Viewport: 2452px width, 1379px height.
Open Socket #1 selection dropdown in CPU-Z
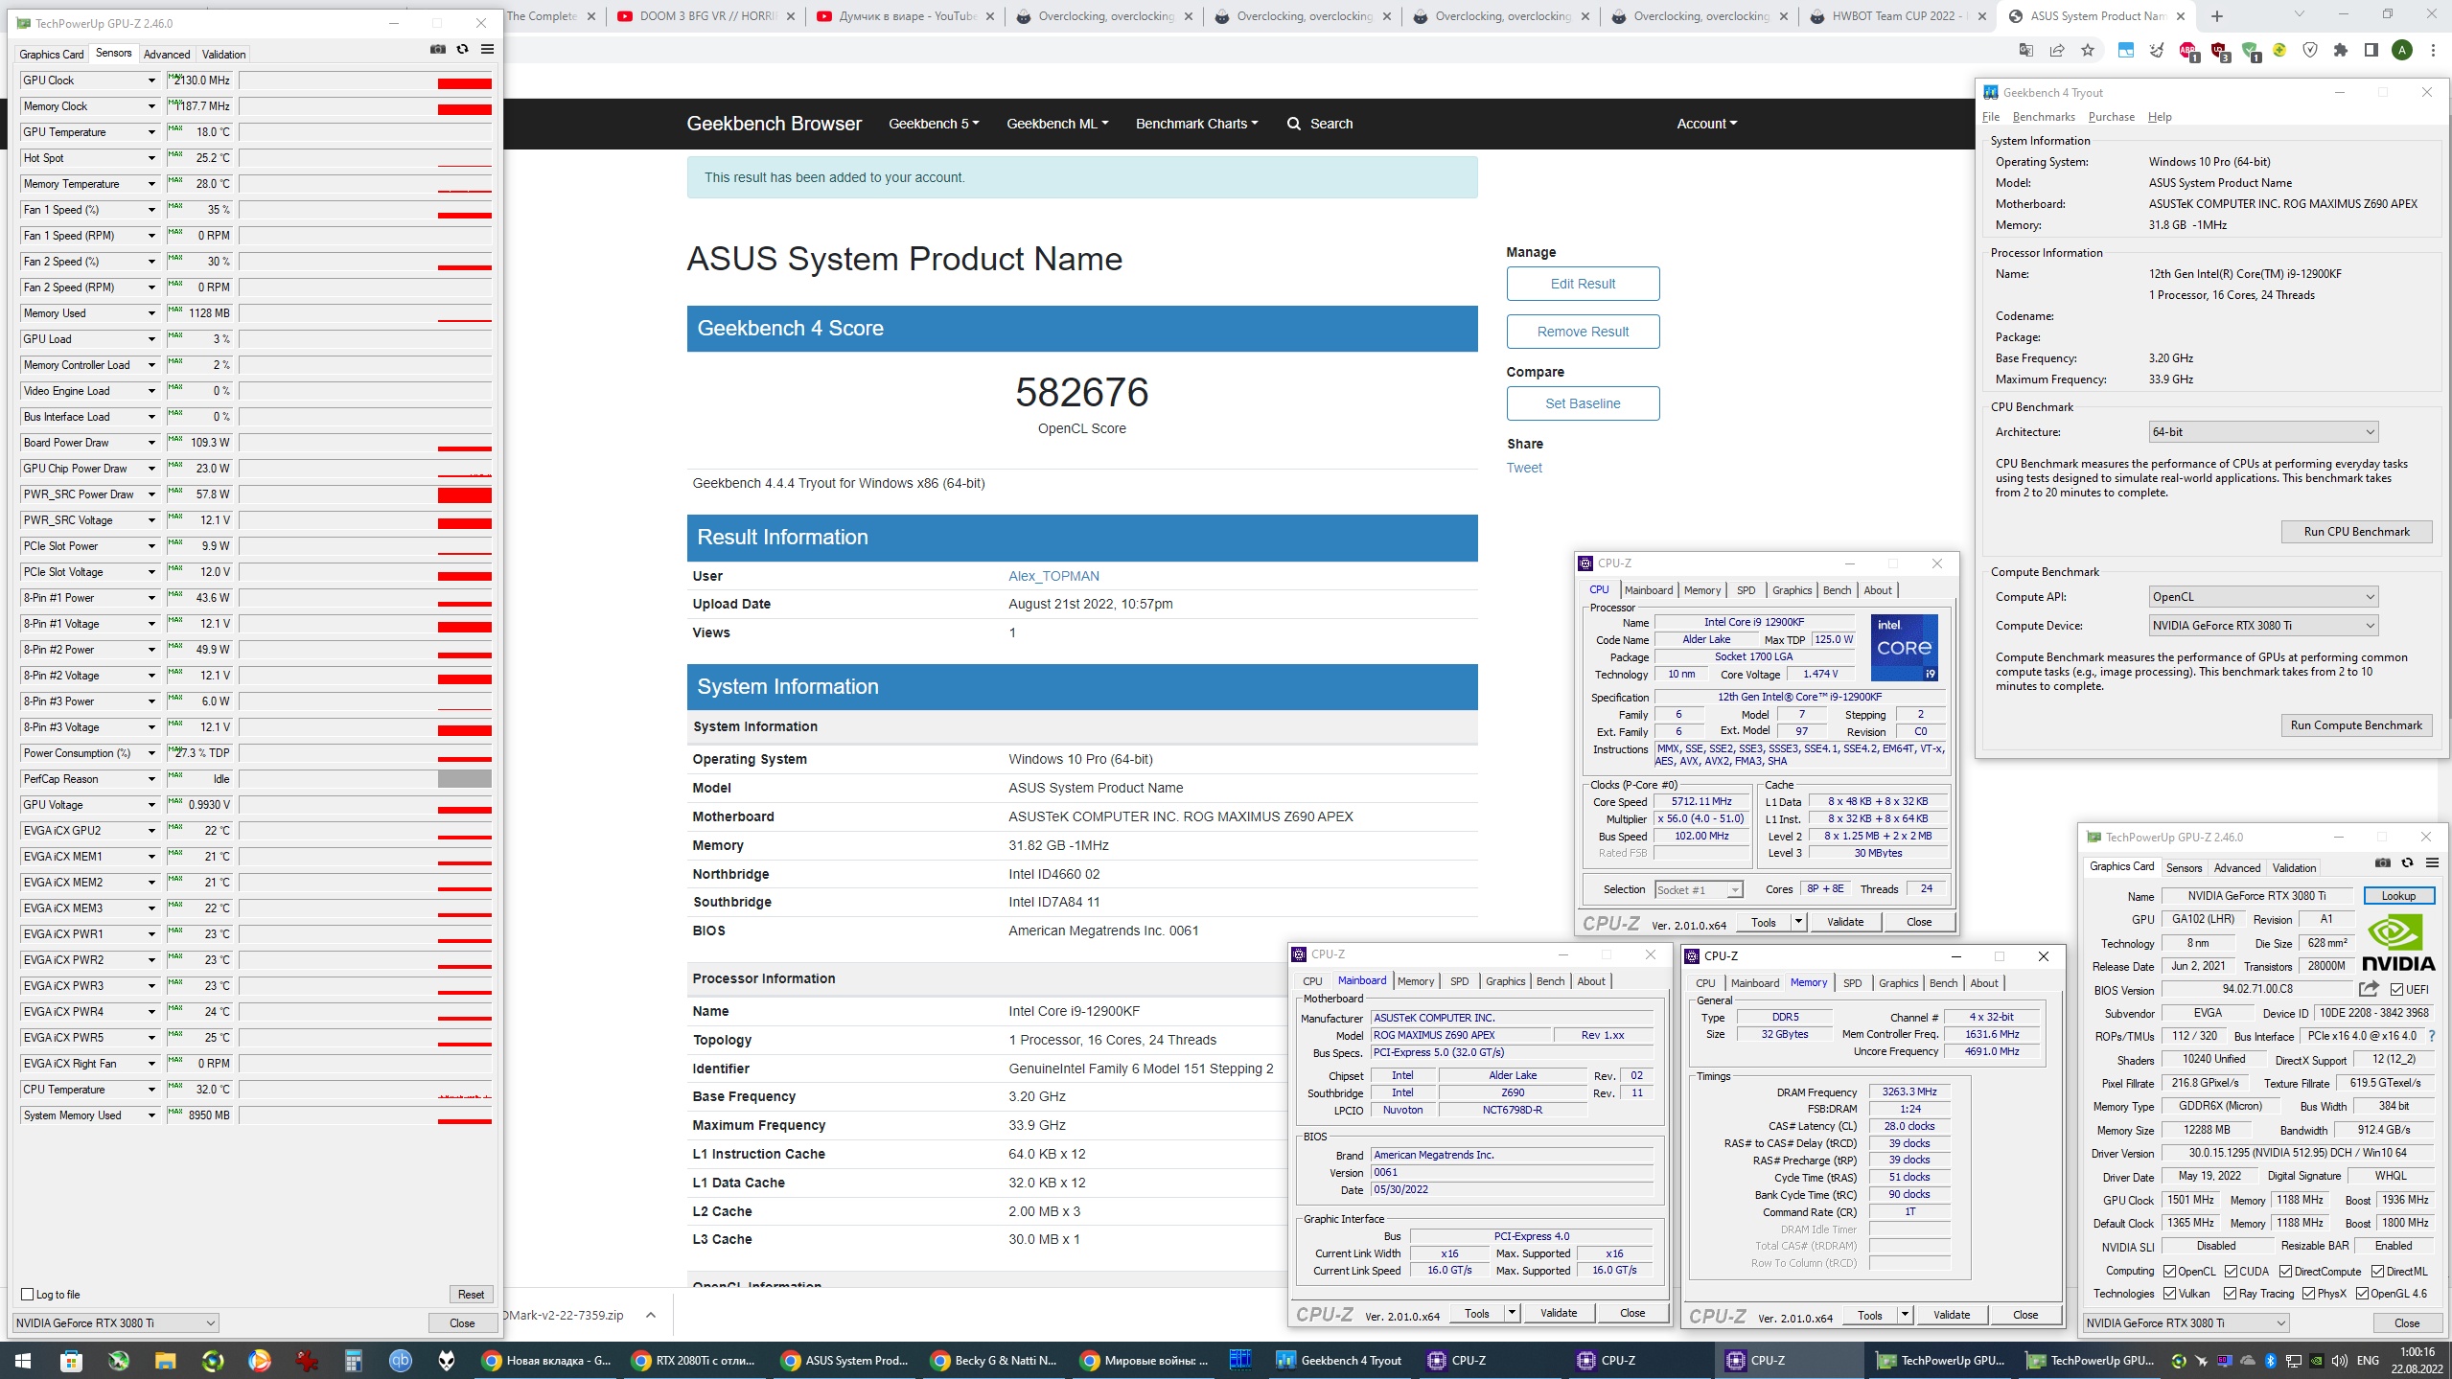(1699, 890)
